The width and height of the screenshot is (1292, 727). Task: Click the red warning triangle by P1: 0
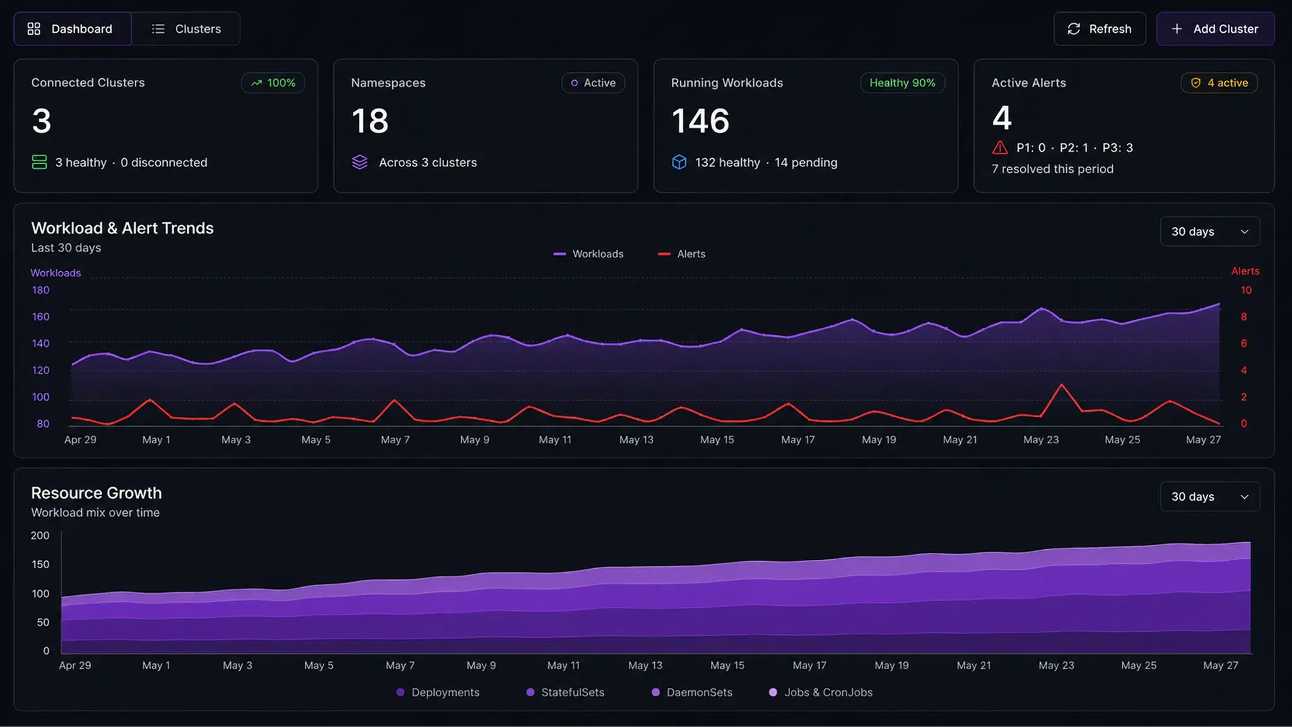click(x=1000, y=148)
